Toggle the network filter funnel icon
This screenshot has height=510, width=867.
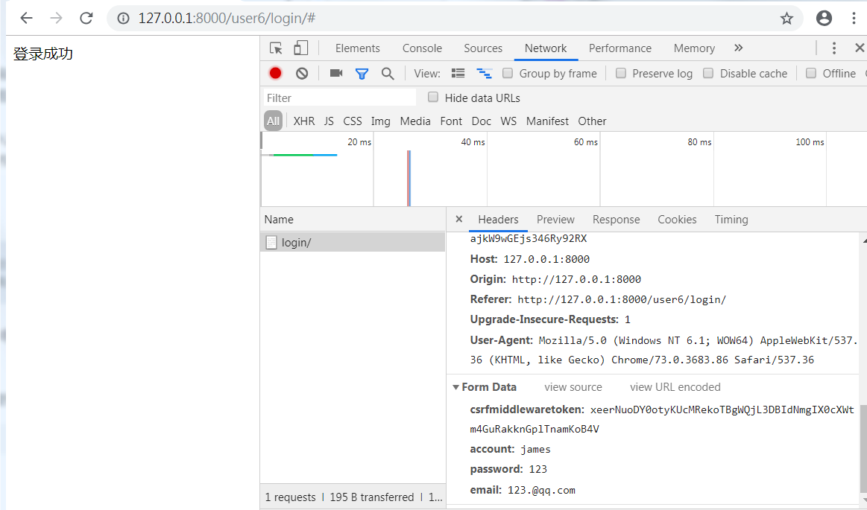pyautogui.click(x=362, y=74)
